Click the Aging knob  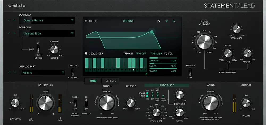[210, 103]
